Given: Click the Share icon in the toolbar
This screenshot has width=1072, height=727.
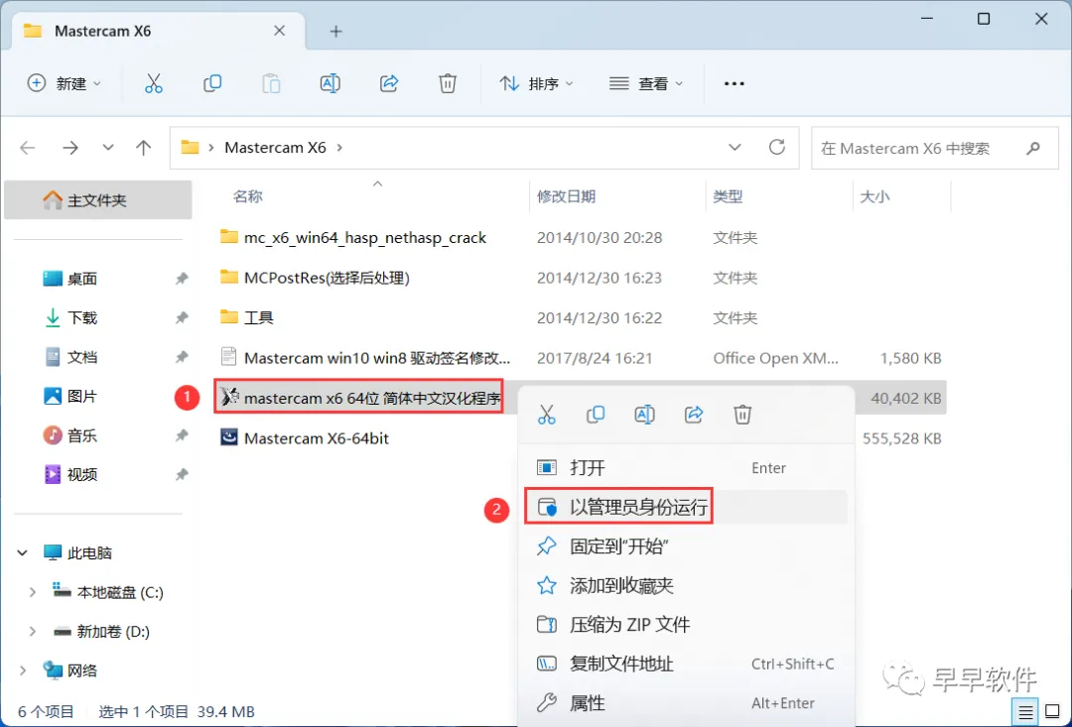Looking at the screenshot, I should (389, 83).
